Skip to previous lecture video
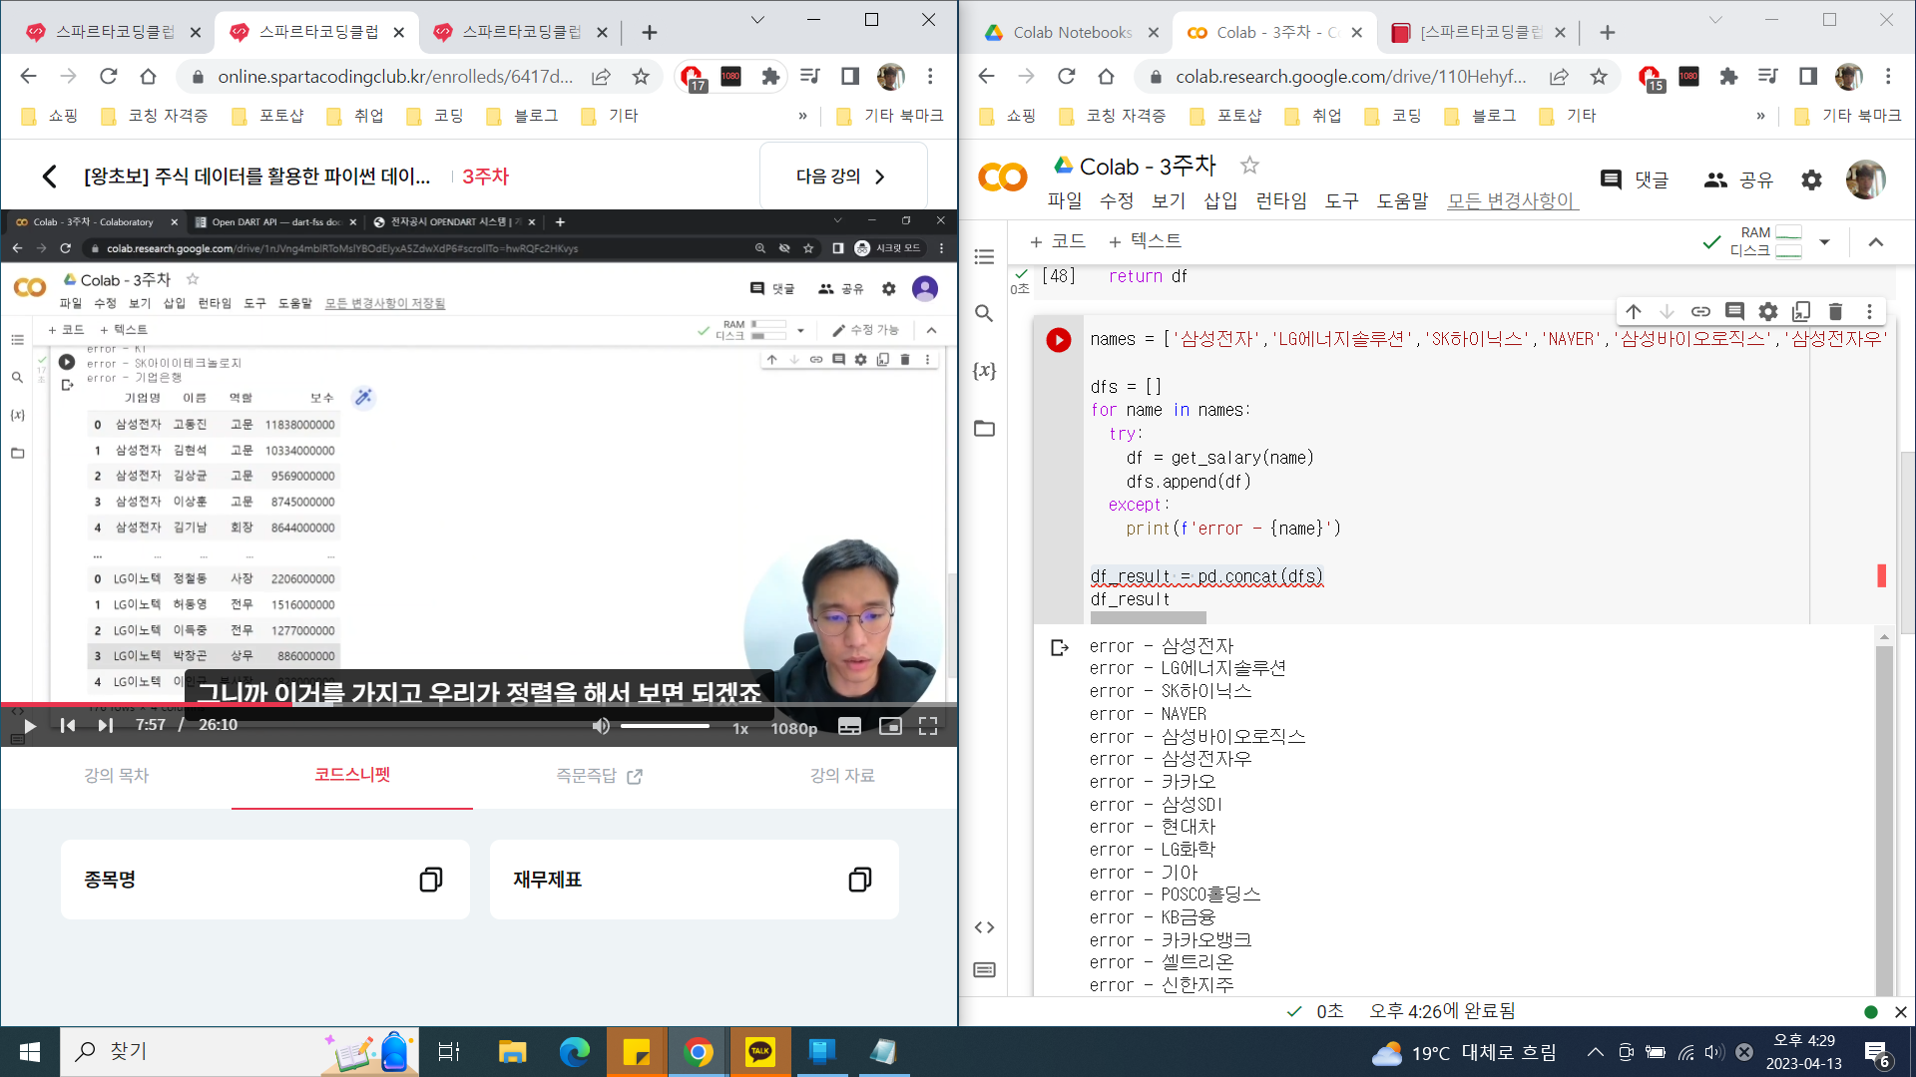 [x=68, y=726]
